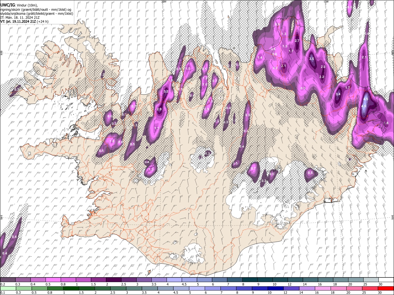Click the 'slydda/snjókoma' legend description line

37,14
